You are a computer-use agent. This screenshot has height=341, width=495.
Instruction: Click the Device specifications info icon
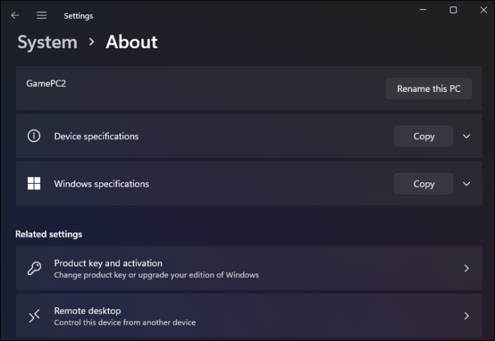point(34,136)
